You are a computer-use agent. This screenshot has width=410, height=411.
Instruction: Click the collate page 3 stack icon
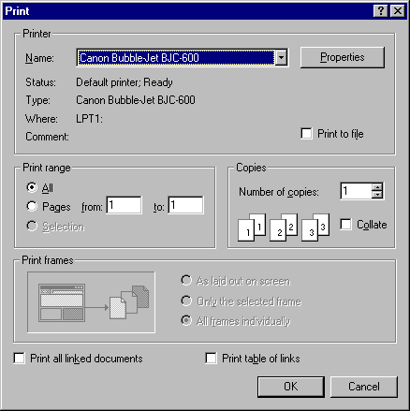coord(315,228)
